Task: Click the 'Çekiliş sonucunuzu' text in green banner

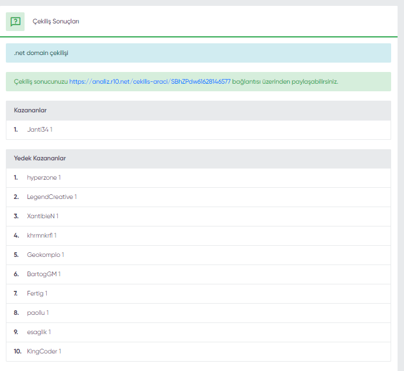Action: click(41, 82)
